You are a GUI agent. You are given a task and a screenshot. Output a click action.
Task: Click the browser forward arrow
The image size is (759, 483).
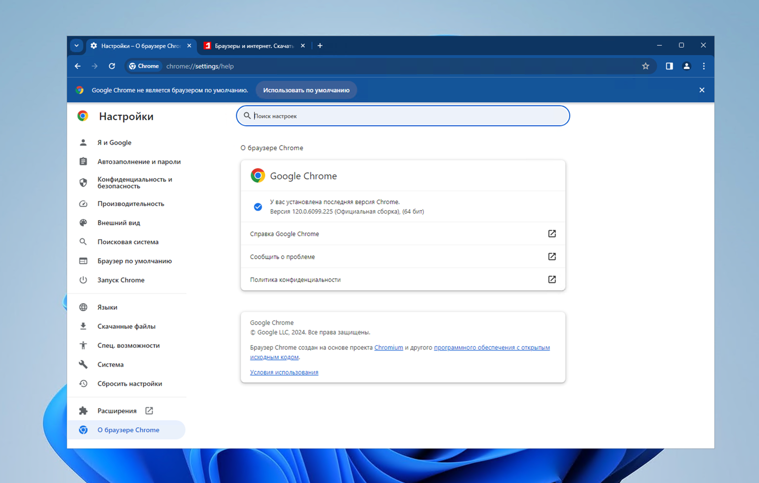point(95,66)
